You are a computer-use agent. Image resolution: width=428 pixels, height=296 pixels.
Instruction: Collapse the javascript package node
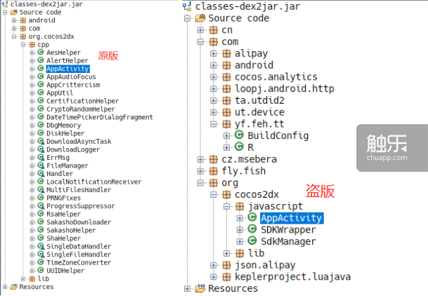(227, 206)
